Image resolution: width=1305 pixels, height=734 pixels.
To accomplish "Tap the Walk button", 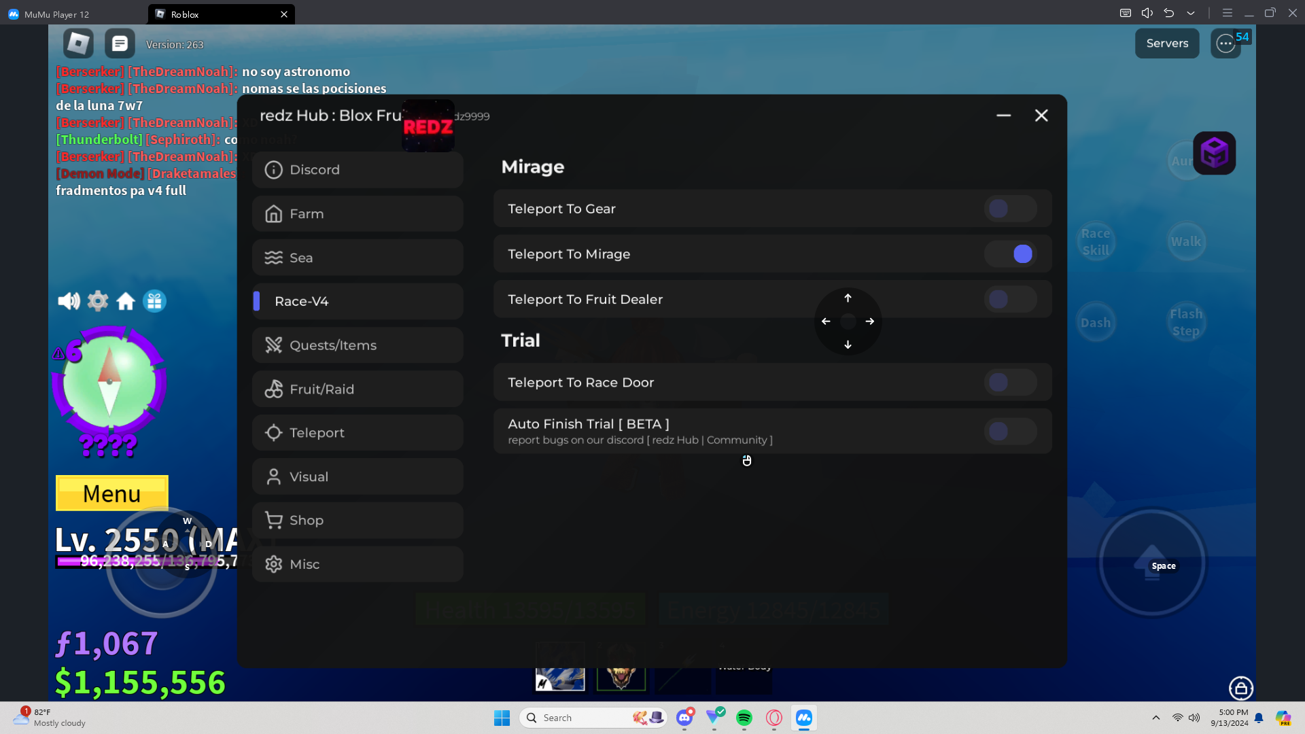I will tap(1186, 242).
